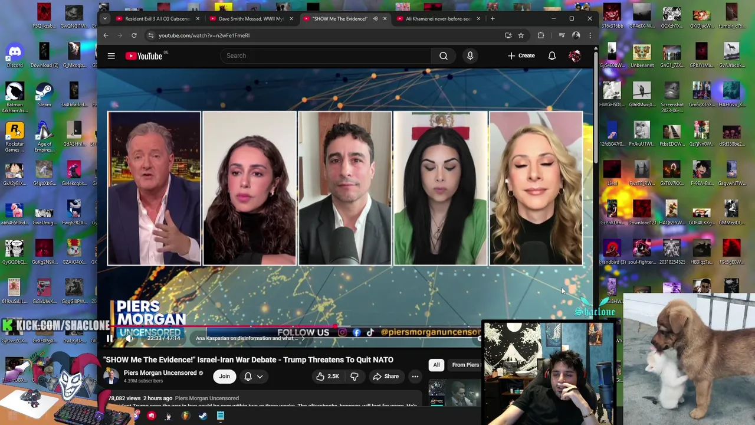Screen dimensions: 755x425
Task: Switch to Ali Khamenei never-before-seen tab
Action: (x=438, y=19)
